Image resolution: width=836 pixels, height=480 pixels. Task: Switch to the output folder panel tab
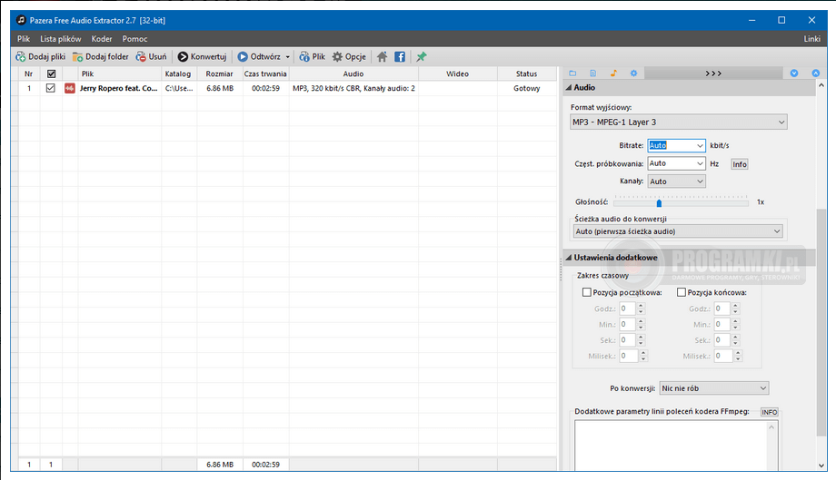pyautogui.click(x=572, y=73)
